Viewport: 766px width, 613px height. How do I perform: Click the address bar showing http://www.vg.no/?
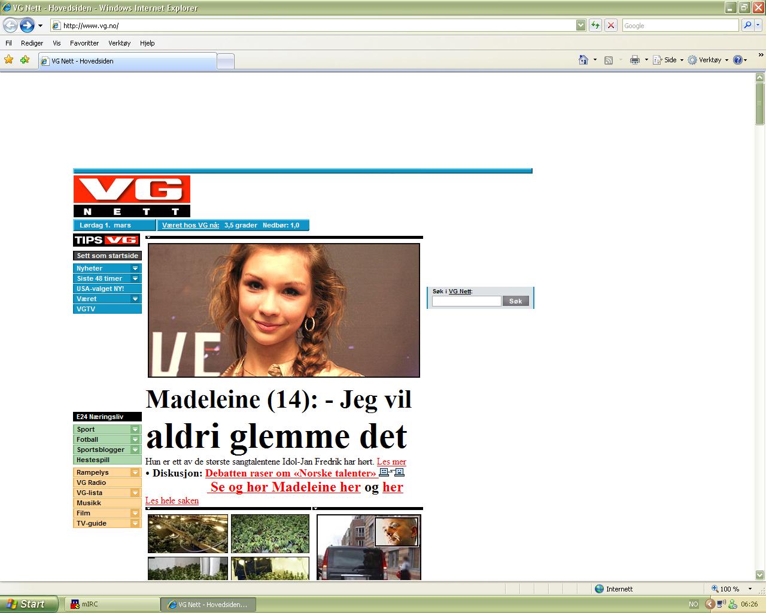coord(312,25)
